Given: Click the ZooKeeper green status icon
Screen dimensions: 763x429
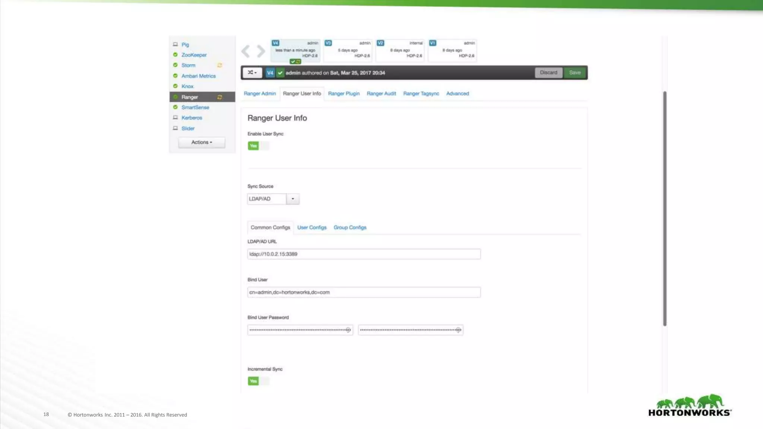Looking at the screenshot, I should click(x=175, y=55).
